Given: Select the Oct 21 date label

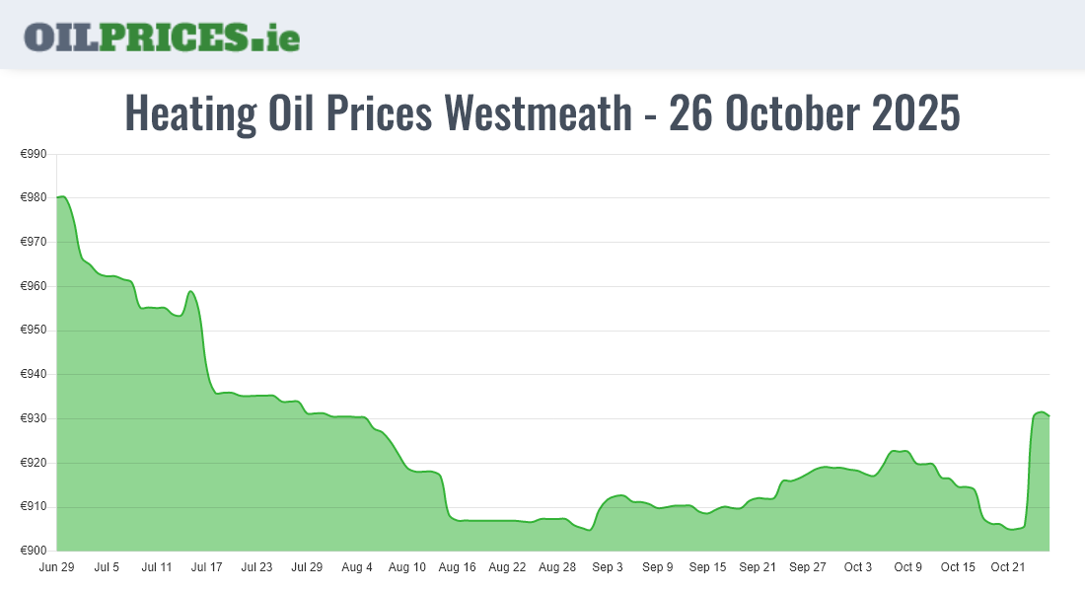Looking at the screenshot, I should (1008, 567).
